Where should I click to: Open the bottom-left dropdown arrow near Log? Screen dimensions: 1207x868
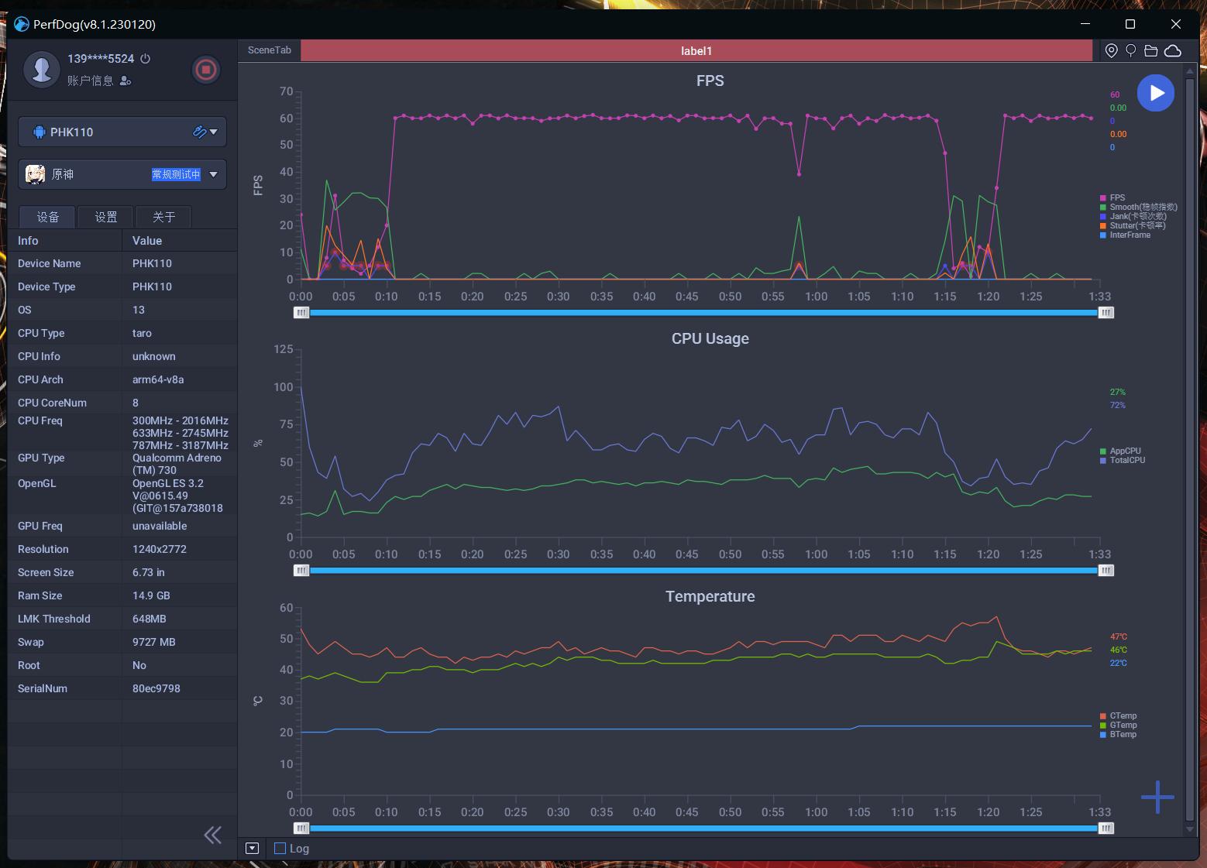coord(252,849)
